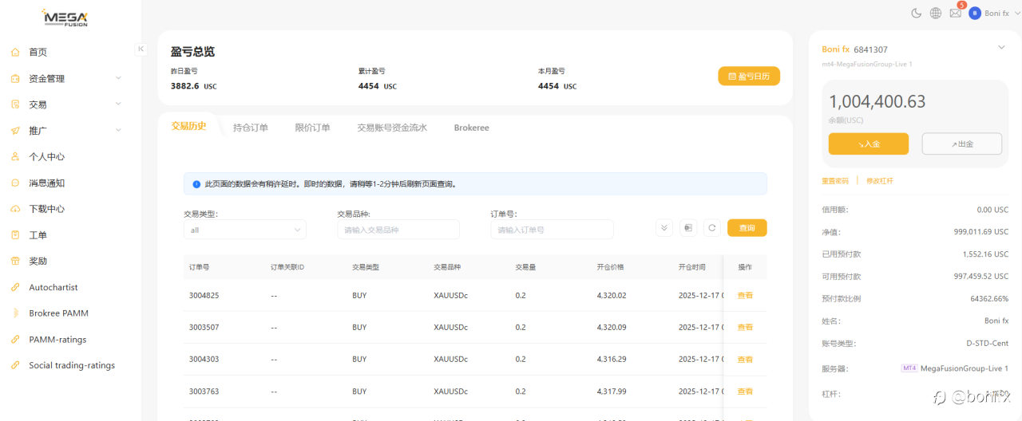This screenshot has height=421, width=1022.
Task: Collapse the left sidebar
Action: (x=141, y=49)
